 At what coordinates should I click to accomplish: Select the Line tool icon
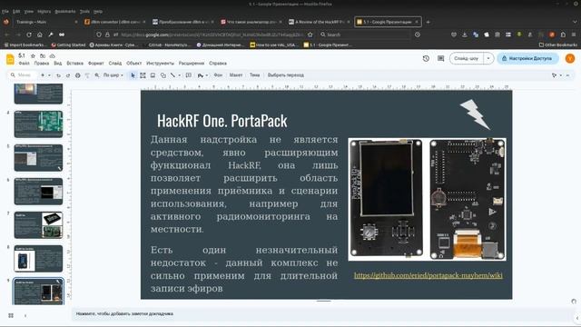tap(172, 75)
